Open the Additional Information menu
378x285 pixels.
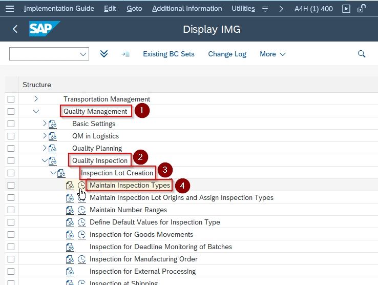pyautogui.click(x=187, y=8)
